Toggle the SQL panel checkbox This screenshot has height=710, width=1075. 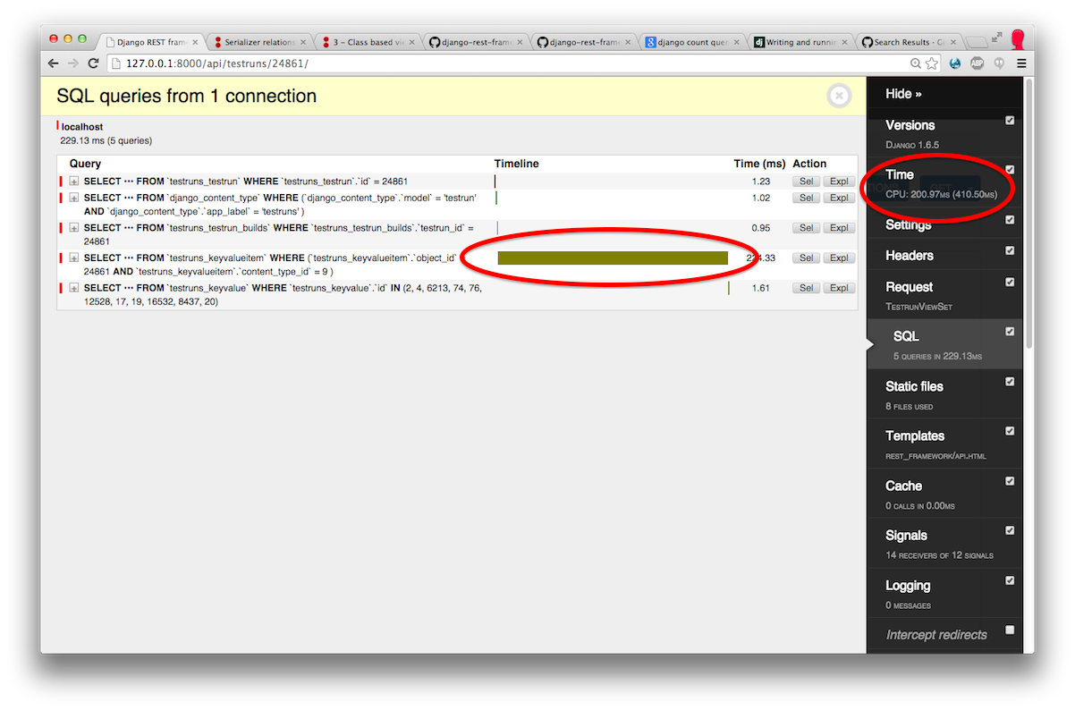click(x=1010, y=331)
